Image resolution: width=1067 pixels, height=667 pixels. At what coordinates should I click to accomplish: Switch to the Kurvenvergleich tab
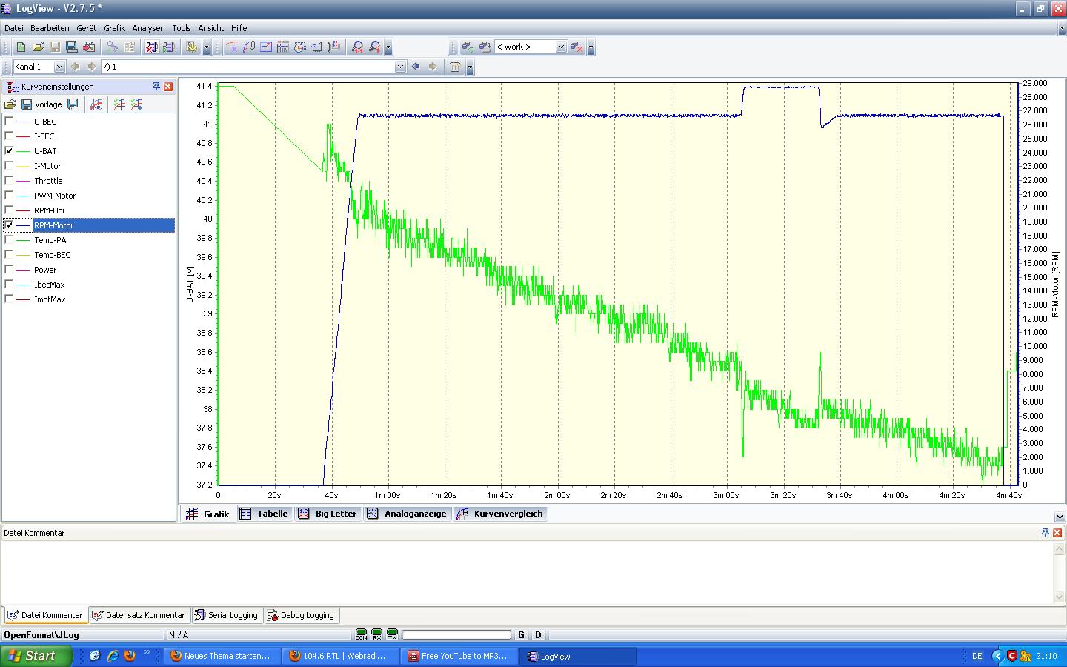coord(500,514)
